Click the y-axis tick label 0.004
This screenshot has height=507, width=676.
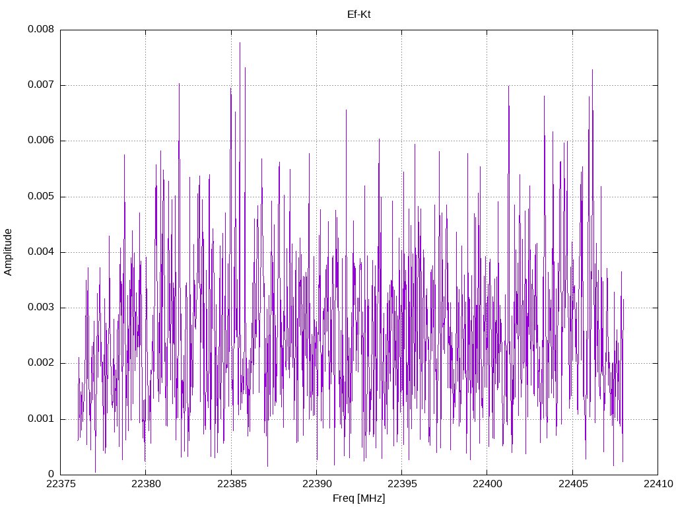point(41,252)
